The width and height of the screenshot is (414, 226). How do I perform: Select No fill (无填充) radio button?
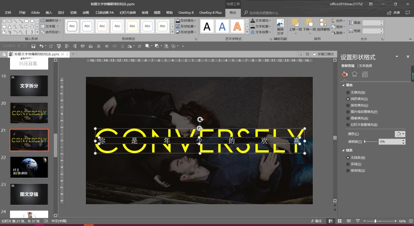coord(348,93)
